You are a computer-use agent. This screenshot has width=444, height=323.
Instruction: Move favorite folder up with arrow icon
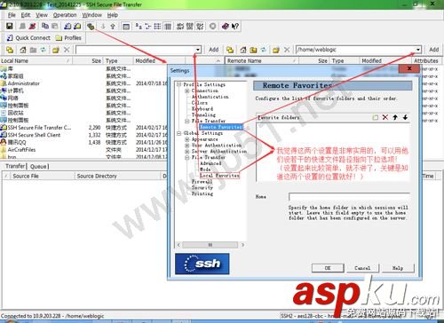click(x=395, y=117)
